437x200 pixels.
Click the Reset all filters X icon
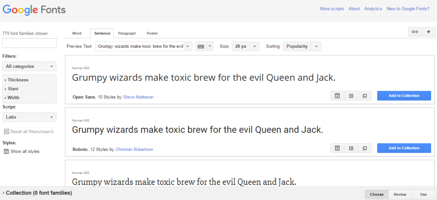[x=6, y=131]
